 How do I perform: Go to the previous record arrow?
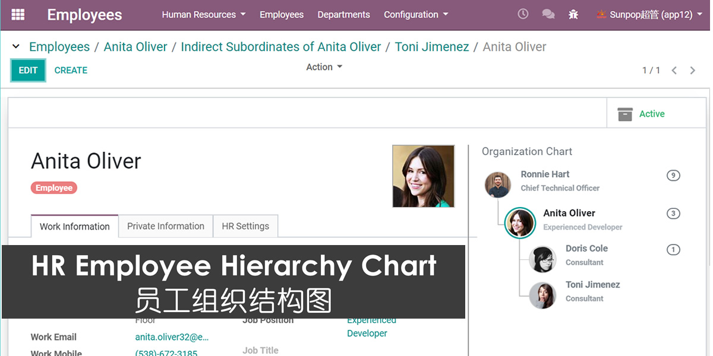(x=674, y=71)
